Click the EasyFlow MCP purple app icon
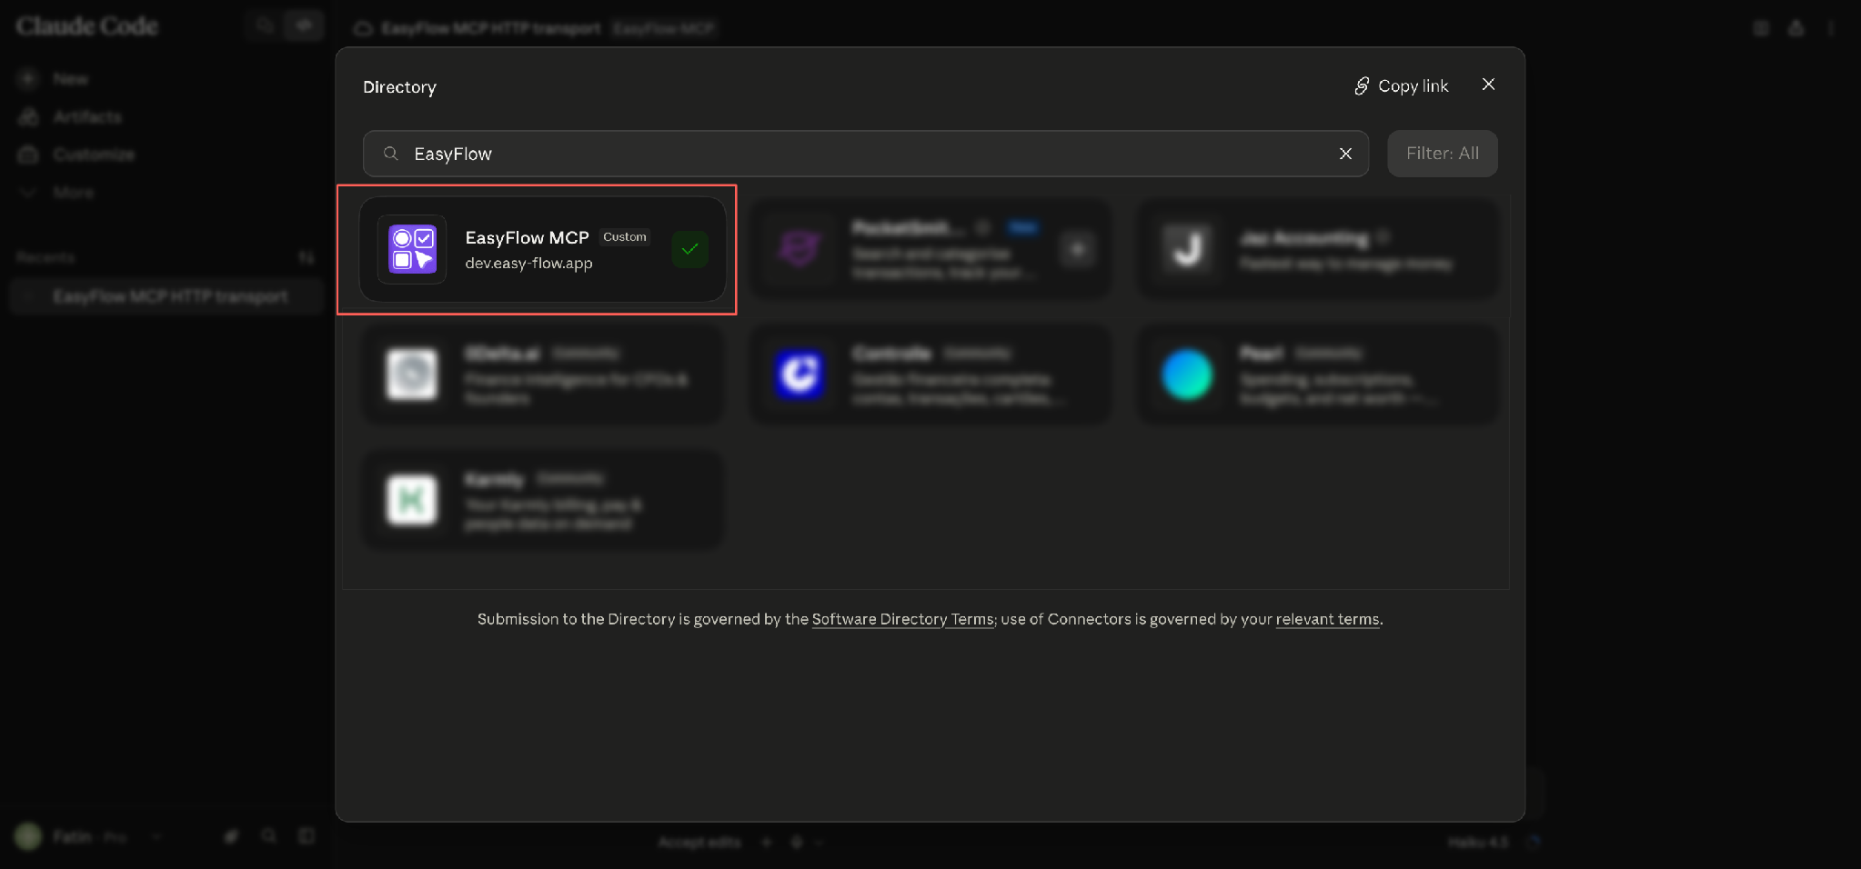 click(412, 249)
